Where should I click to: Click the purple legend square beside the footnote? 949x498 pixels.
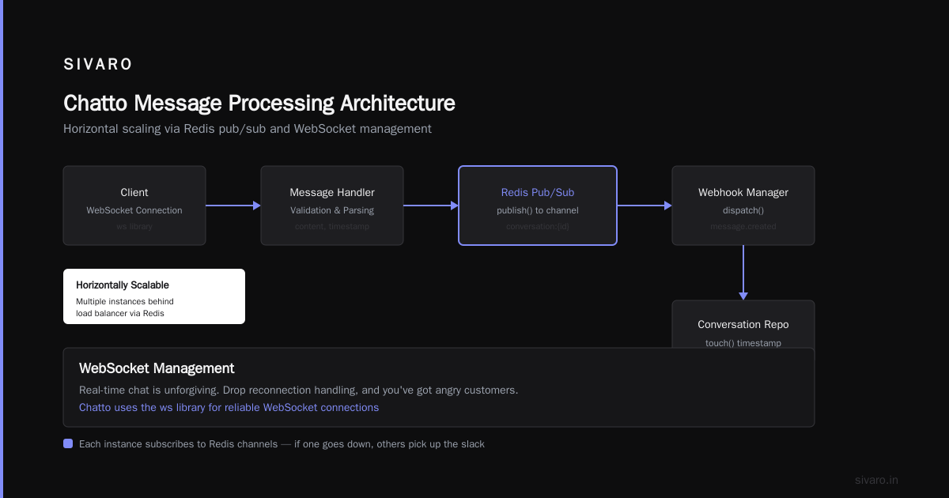click(68, 443)
